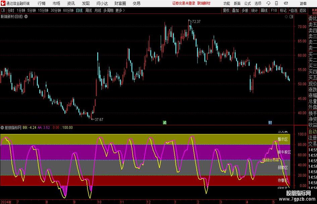Viewport: 317px width, 204px height.
Task: Click the 通达信 red logo icon
Action: click(x=3, y=3)
